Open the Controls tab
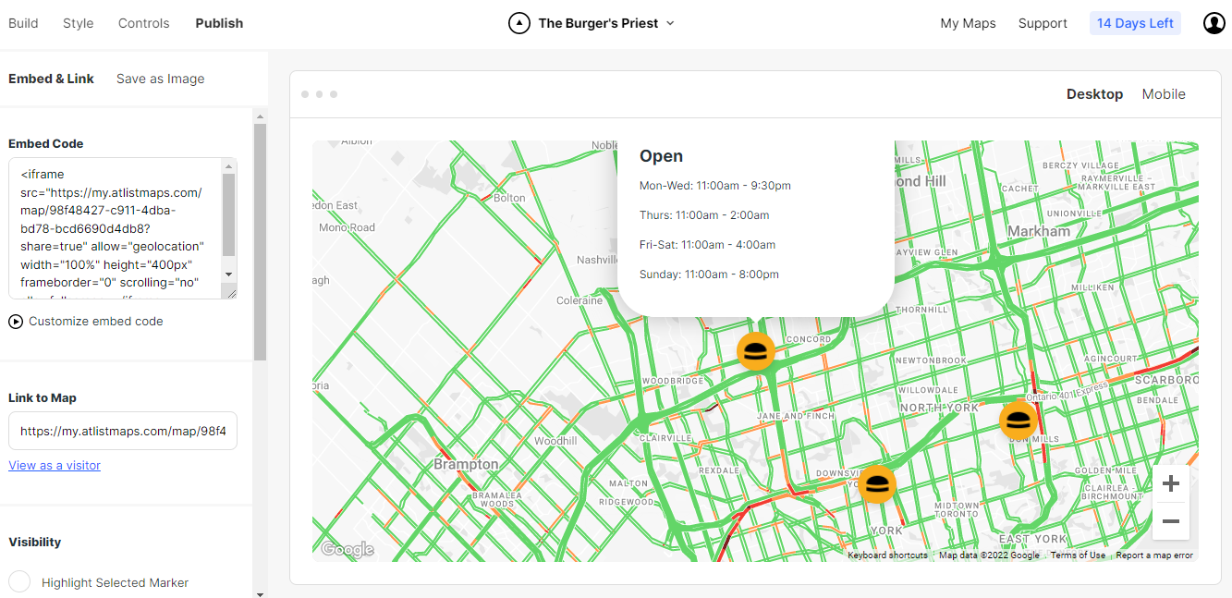This screenshot has width=1232, height=598. pos(143,23)
